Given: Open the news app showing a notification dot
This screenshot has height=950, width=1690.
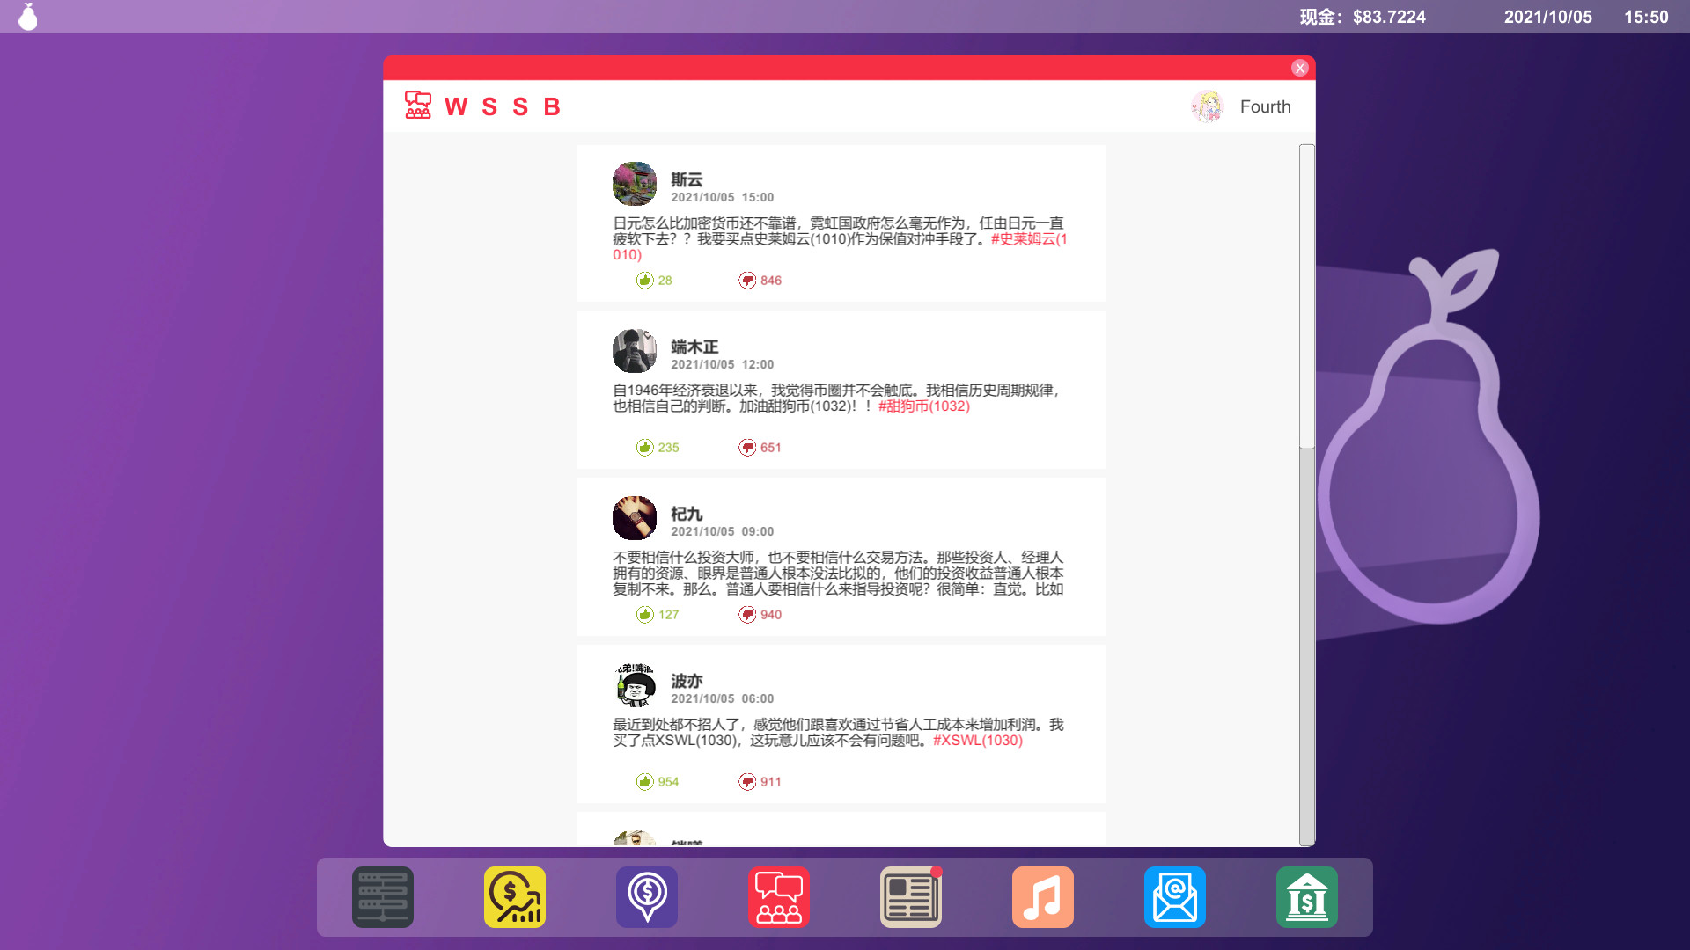Looking at the screenshot, I should pyautogui.click(x=910, y=897).
